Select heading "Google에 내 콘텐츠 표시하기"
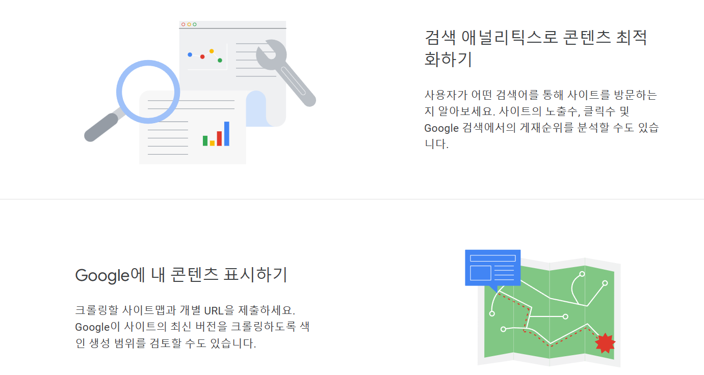This screenshot has height=375, width=704. (181, 275)
